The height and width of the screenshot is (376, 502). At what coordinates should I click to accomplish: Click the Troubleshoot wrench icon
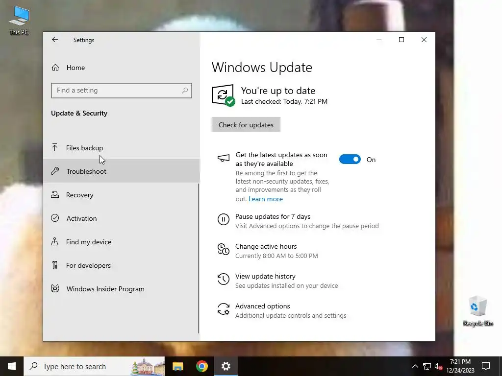55,171
